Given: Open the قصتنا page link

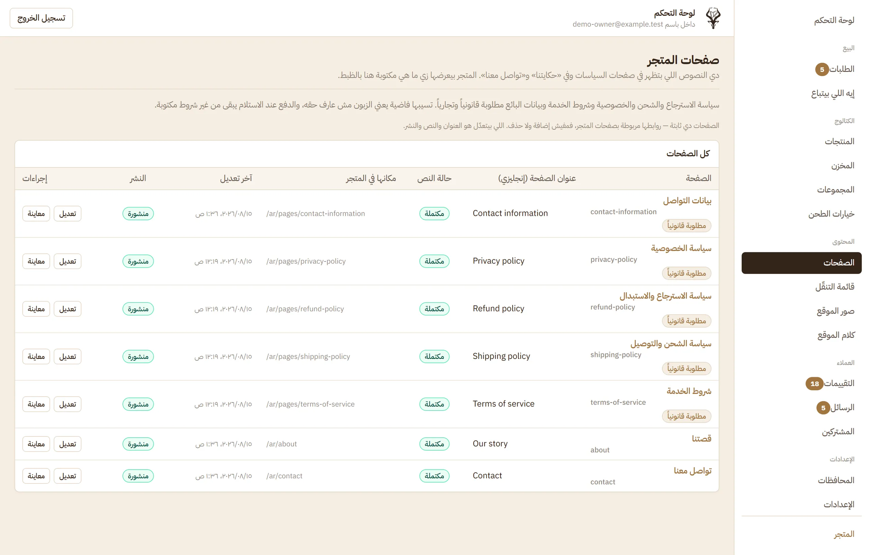Looking at the screenshot, I should coord(702,439).
